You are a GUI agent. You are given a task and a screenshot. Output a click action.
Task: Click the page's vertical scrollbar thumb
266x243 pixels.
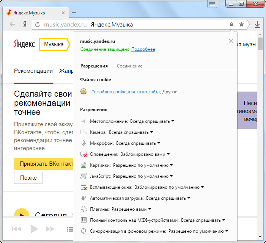[x=260, y=44]
